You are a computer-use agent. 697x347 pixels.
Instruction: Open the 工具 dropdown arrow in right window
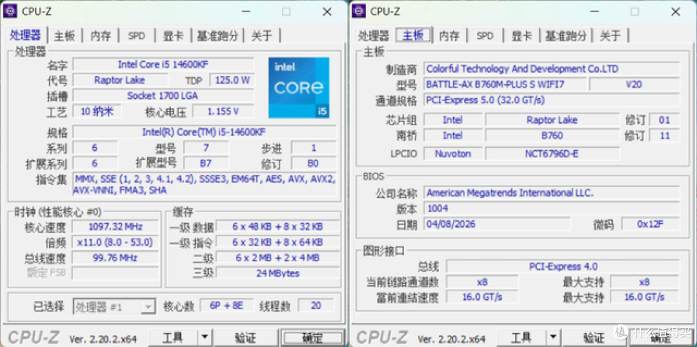[552, 339]
